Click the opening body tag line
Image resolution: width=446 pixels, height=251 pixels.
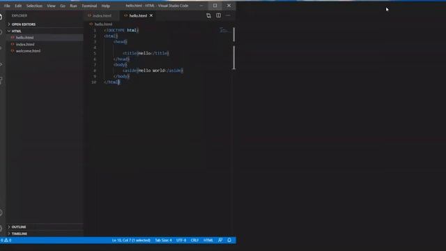[x=121, y=65]
